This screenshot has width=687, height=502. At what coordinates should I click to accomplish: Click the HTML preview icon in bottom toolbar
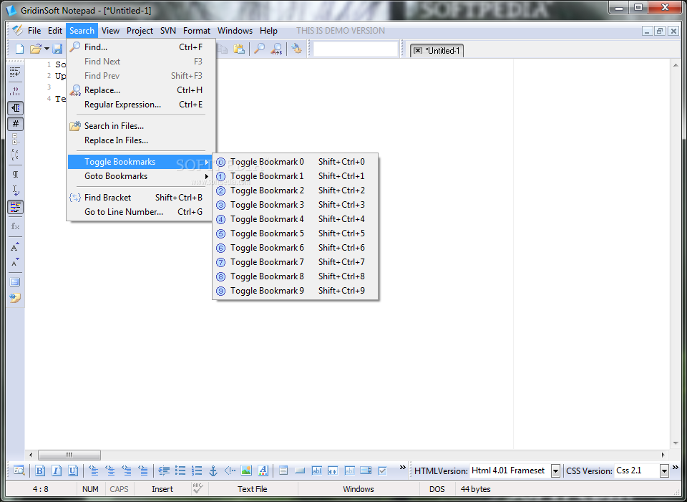19,471
